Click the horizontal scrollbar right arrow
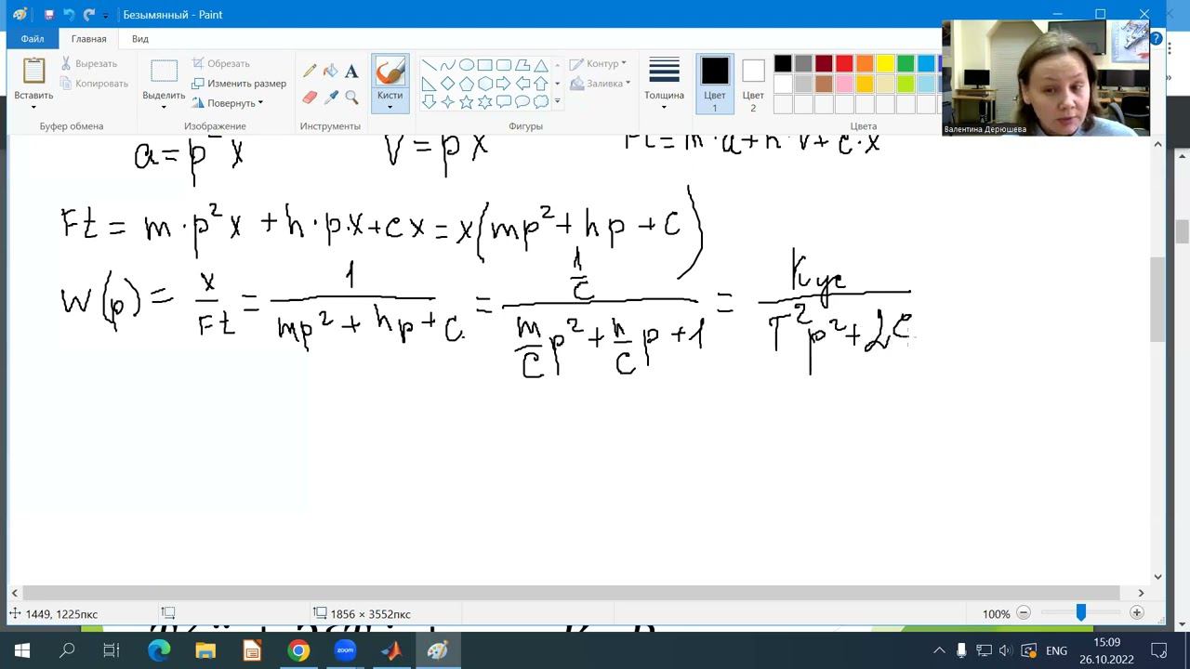The height and width of the screenshot is (669, 1190). pyautogui.click(x=1141, y=593)
